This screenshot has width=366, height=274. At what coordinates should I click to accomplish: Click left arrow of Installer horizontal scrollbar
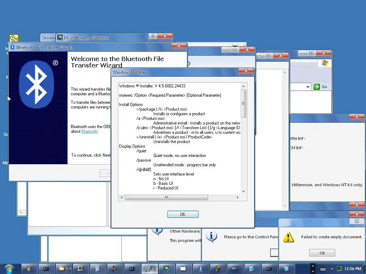[x=122, y=197]
